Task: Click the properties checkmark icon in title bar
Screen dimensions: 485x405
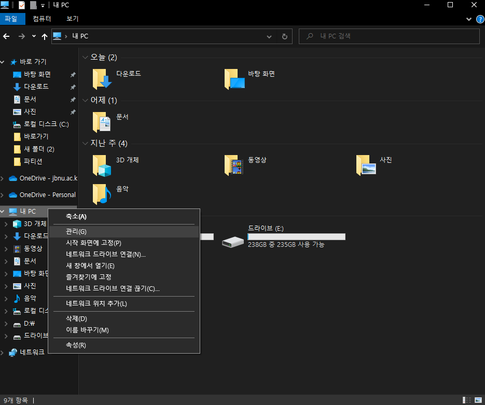Action: [22, 5]
